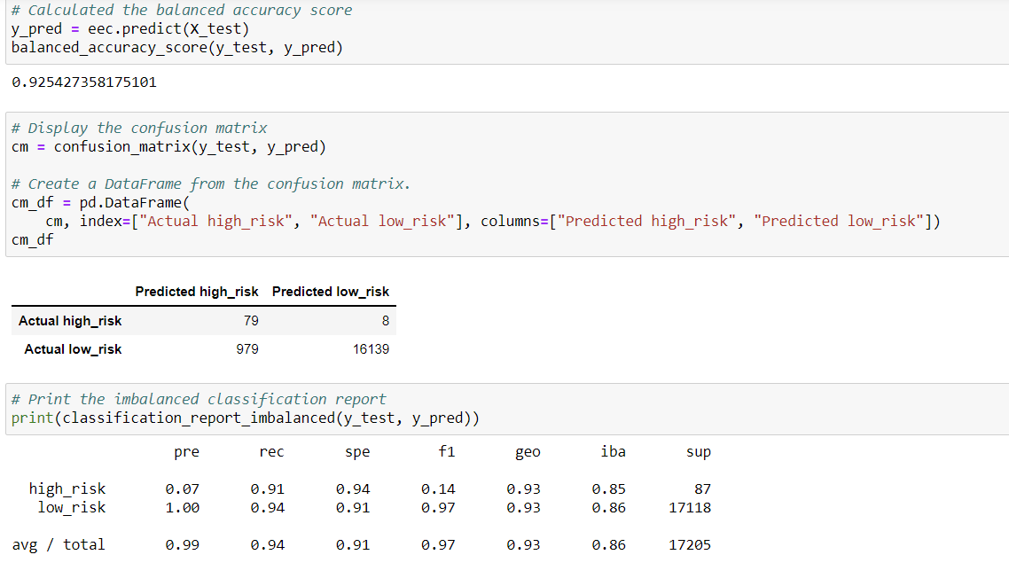Viewport: 1009px width, 586px height.
Task: Click the '# Create a DataFrame from the confusion matrix.' comment
Action: [211, 184]
